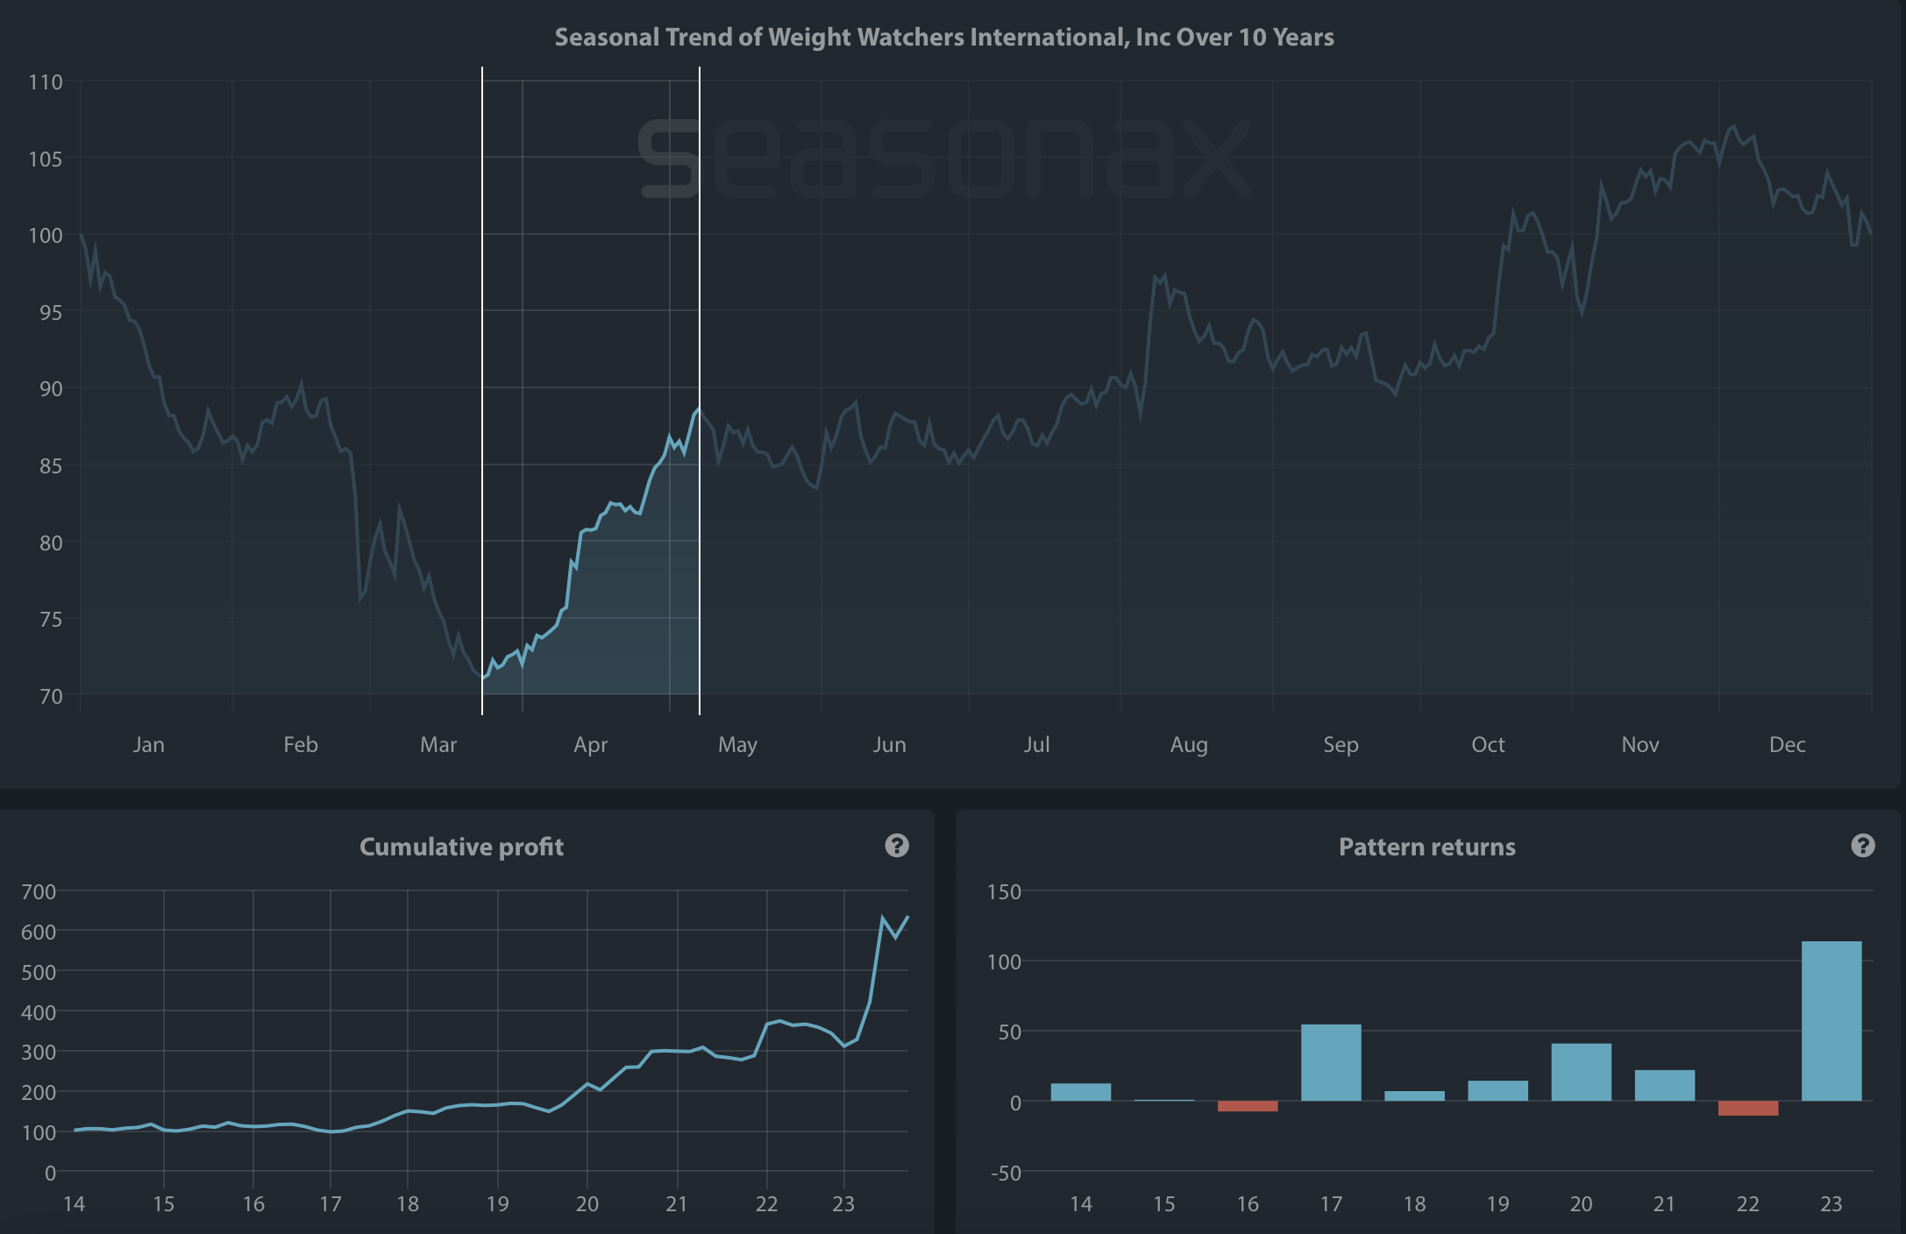Click the '110' y-axis value on seasonal chart
The height and width of the screenshot is (1234, 1906).
(x=46, y=82)
